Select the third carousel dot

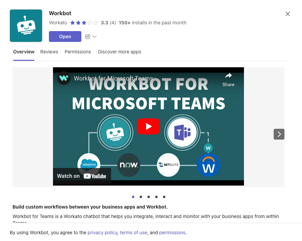tap(148, 197)
